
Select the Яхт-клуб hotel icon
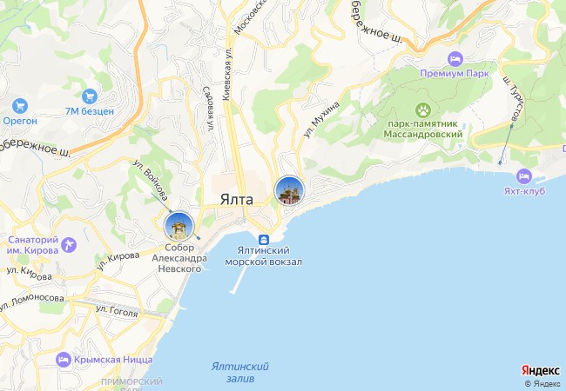[x=523, y=176]
